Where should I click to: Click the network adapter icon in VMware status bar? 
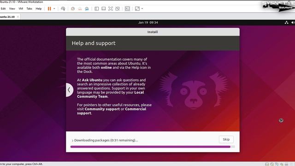coord(277,164)
